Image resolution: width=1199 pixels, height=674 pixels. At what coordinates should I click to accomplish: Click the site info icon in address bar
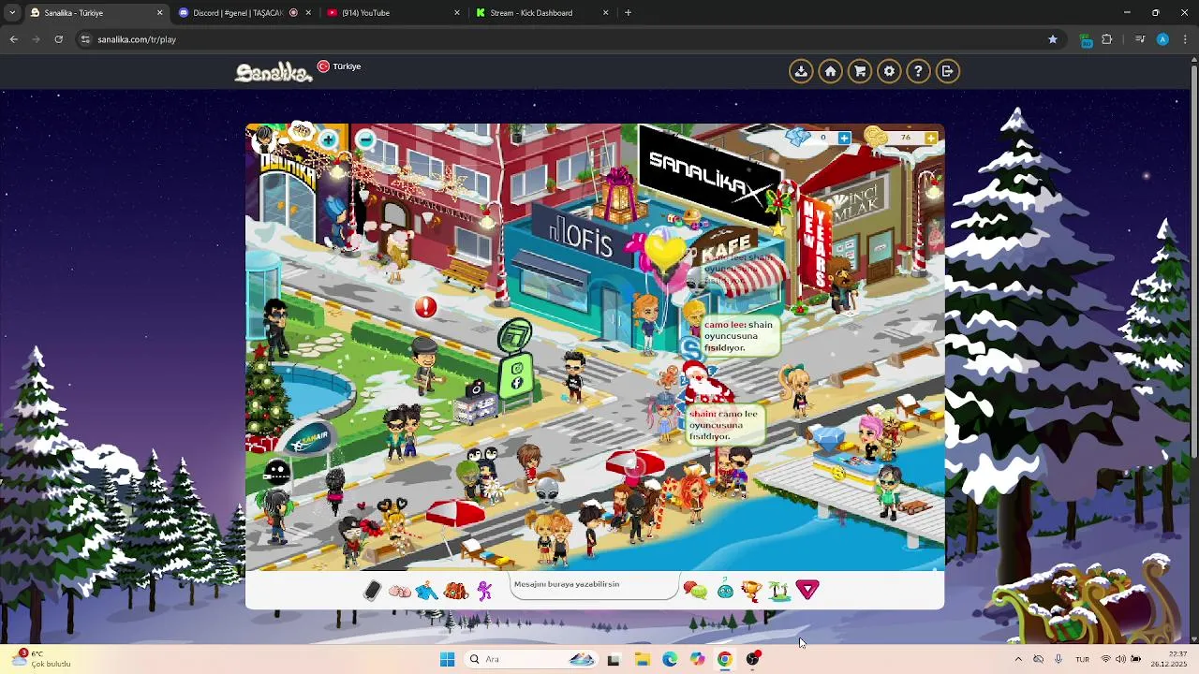pyautogui.click(x=85, y=39)
